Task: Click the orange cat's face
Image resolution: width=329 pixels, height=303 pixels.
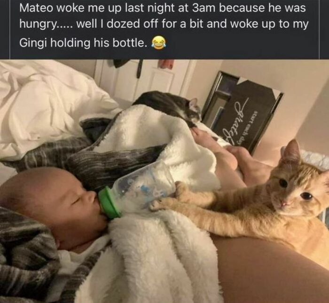Action: click(298, 189)
